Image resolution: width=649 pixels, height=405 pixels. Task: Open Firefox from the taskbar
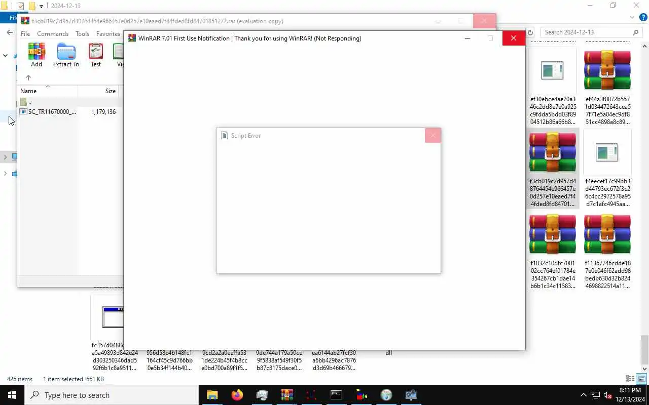coord(237,395)
